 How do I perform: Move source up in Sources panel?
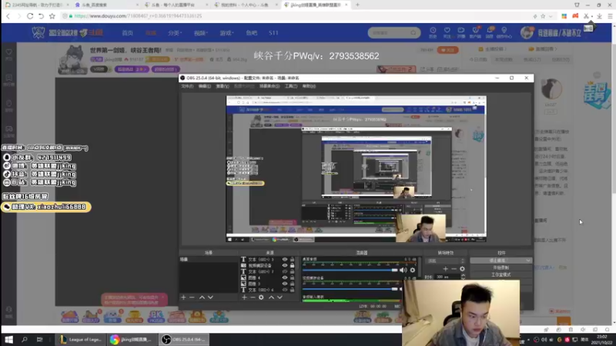(271, 298)
